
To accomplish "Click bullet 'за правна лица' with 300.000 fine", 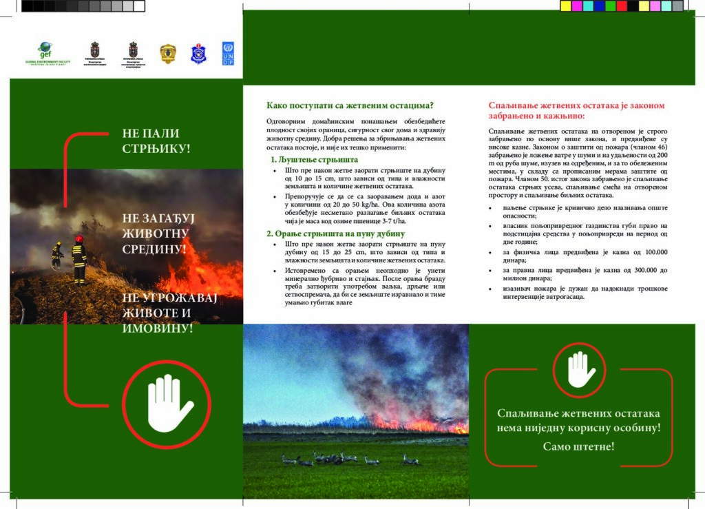I will click(x=585, y=274).
